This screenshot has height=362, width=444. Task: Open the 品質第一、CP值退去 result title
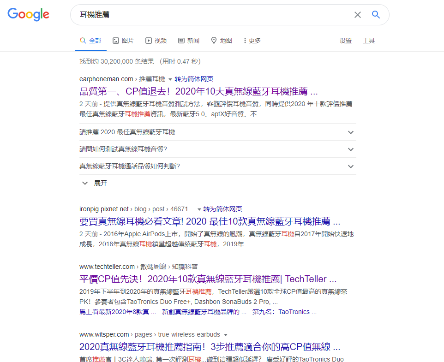[198, 91]
